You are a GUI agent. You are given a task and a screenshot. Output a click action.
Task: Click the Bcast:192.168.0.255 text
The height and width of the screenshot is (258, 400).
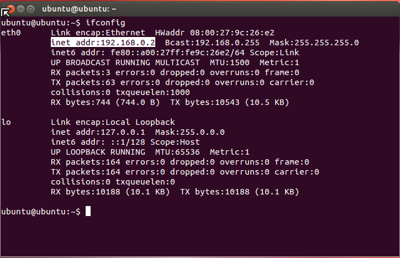point(212,43)
